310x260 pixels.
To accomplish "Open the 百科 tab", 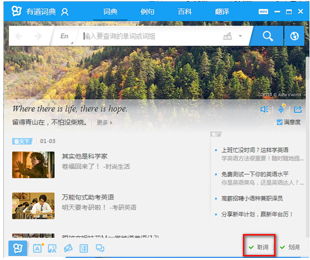I will 185,12.
